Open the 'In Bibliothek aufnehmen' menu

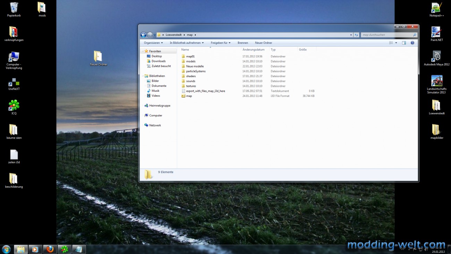(x=187, y=43)
